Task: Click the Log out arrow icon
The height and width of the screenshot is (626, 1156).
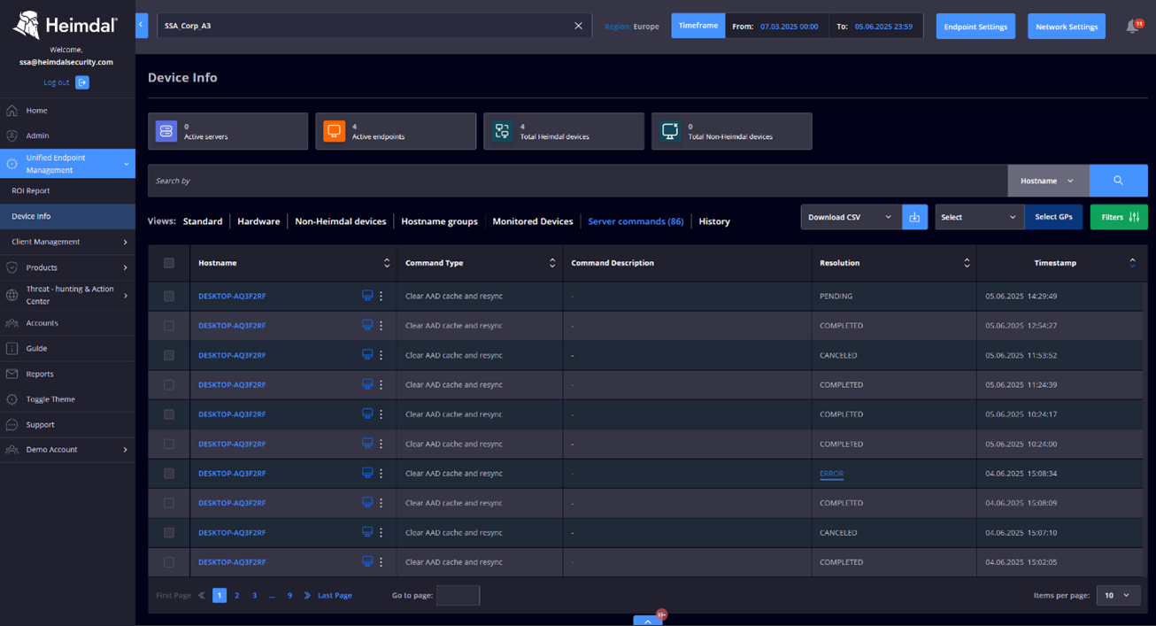Action: coord(82,82)
